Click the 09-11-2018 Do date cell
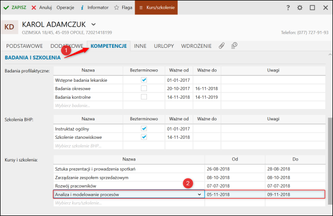Screen dimensions: 333x216 pyautogui.click(x=295, y=194)
